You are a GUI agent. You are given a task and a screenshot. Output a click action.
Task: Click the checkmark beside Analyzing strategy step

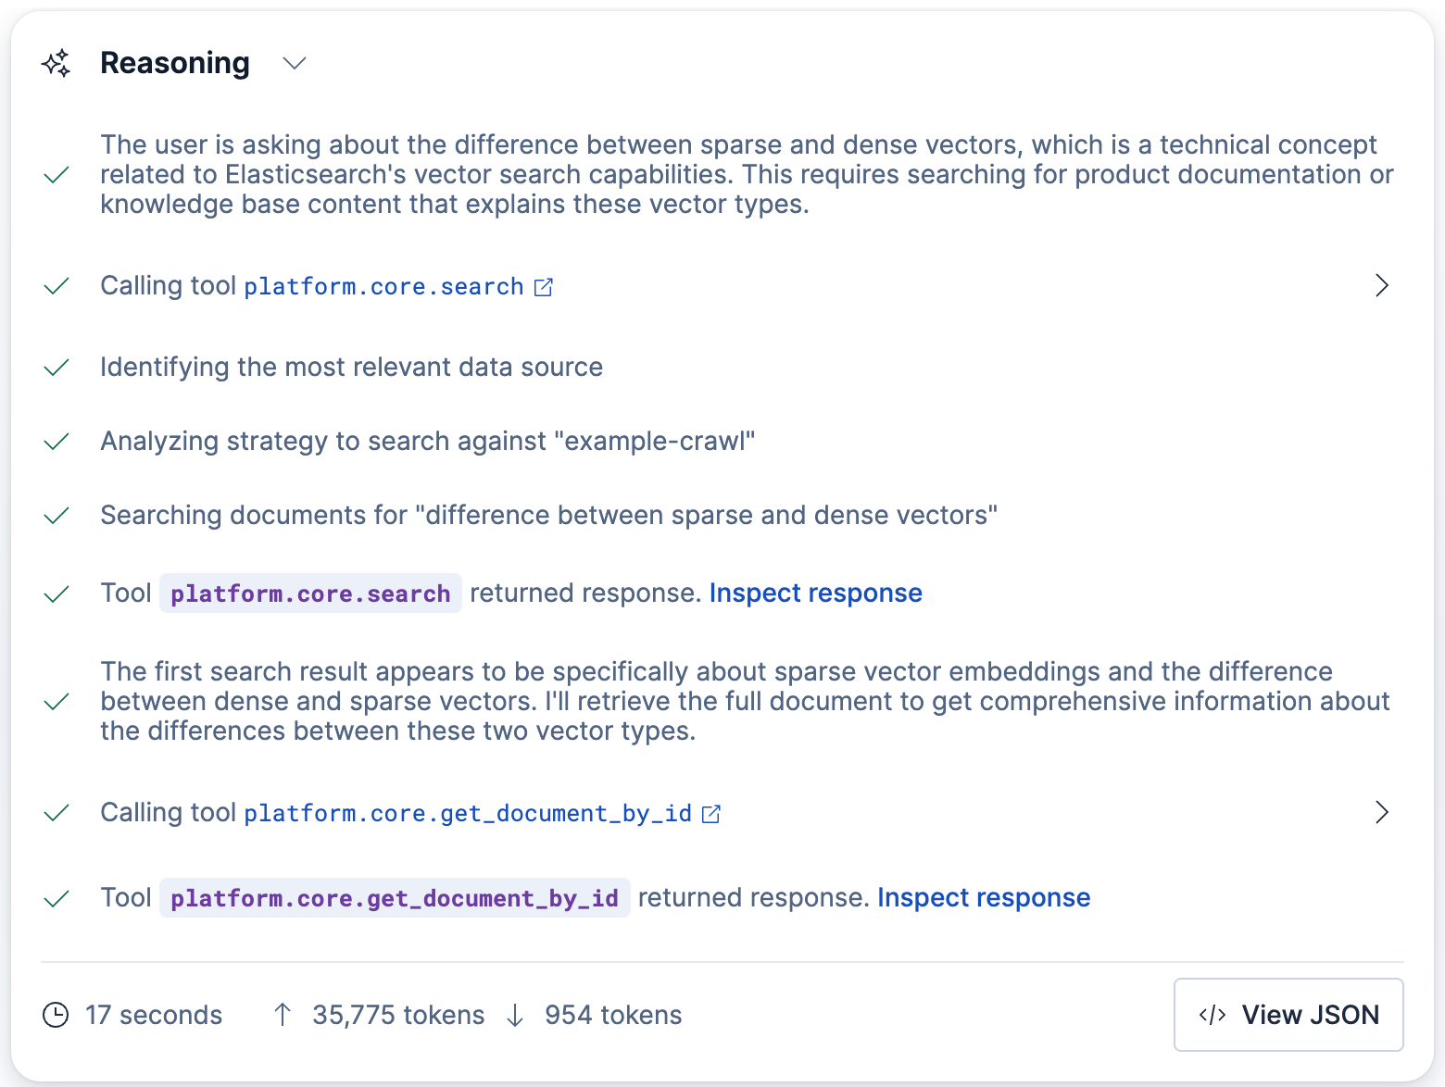[x=57, y=442]
